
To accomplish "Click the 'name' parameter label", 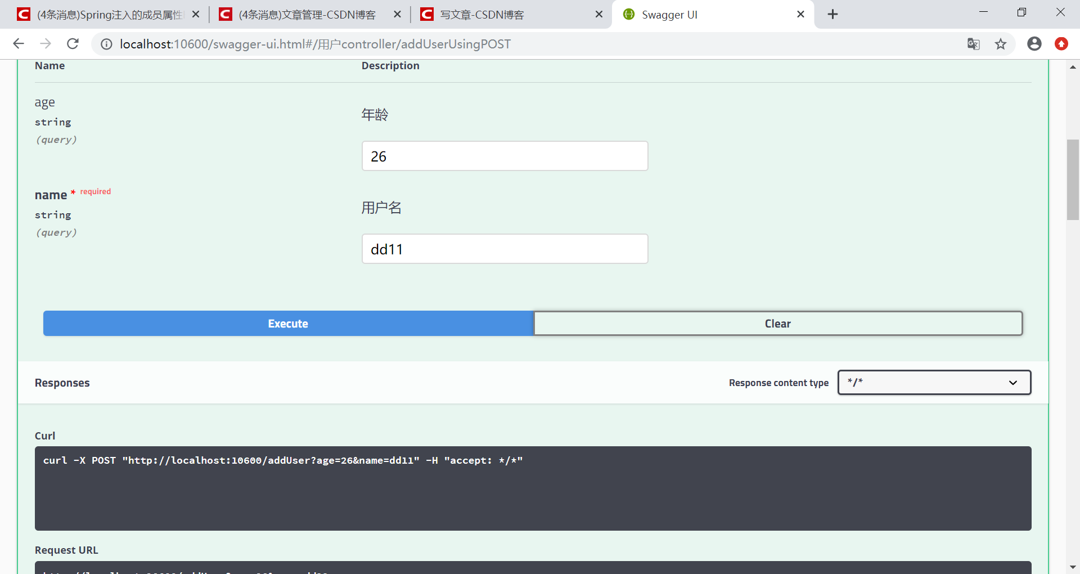I will point(51,195).
